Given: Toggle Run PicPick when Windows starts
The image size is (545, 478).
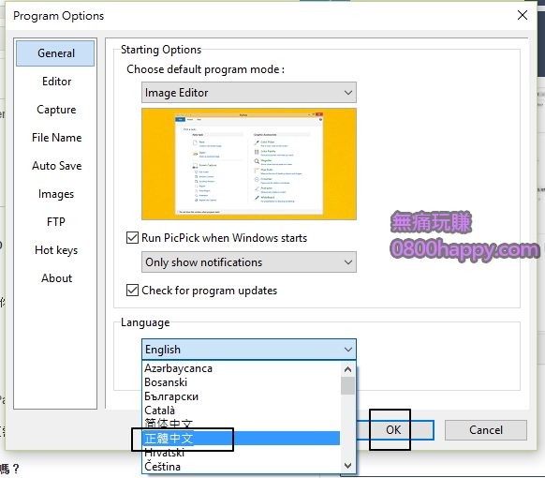Looking at the screenshot, I should 132,238.
